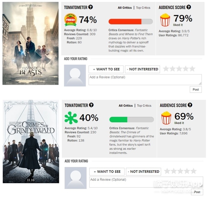
Task: Select Top Critics tab in the first movie panel
Action: 143,8
